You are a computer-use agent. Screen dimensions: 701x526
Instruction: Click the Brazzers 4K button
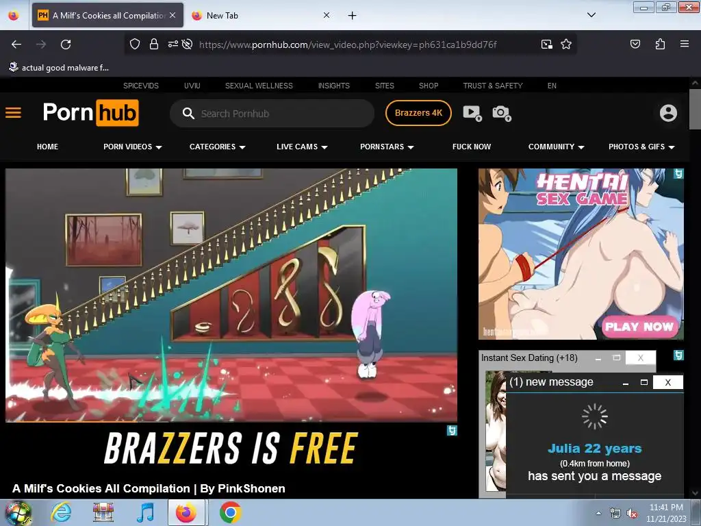click(x=418, y=113)
